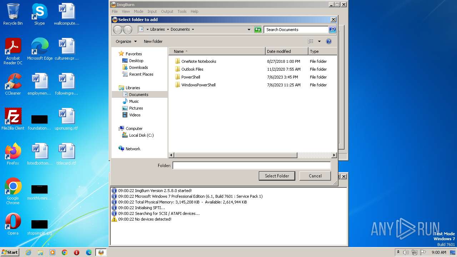Open Microsoft Edge desktop shortcut
This screenshot has height=257, width=457.
(40, 49)
